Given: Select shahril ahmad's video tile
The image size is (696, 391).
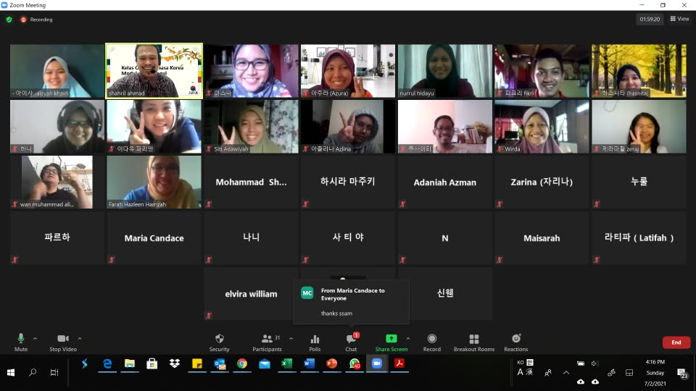Looking at the screenshot, I should click(154, 70).
